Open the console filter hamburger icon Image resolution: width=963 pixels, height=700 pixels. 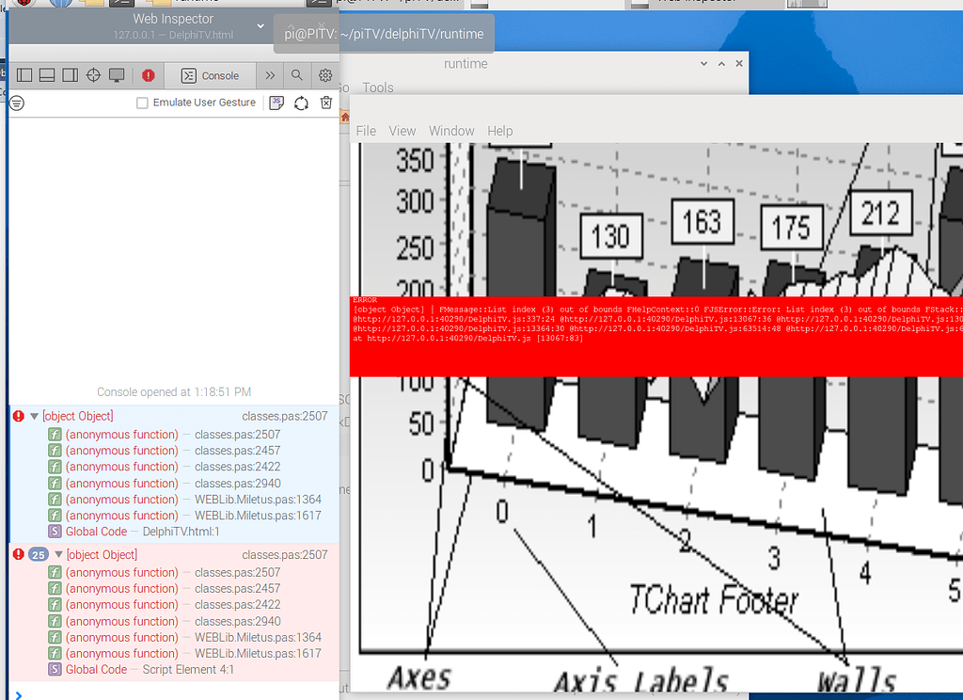point(16,103)
